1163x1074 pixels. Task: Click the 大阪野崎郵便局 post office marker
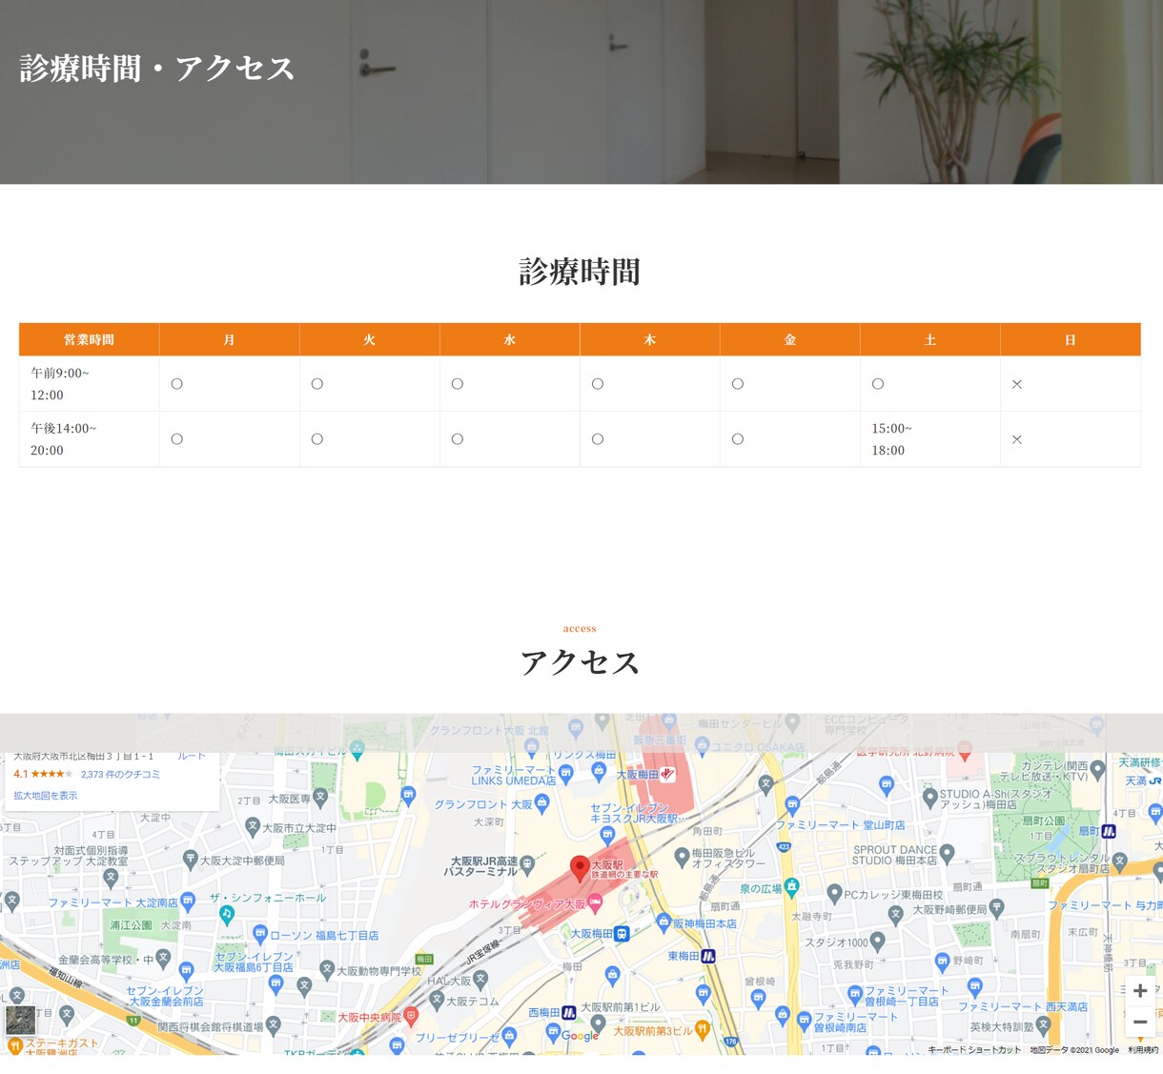[996, 908]
